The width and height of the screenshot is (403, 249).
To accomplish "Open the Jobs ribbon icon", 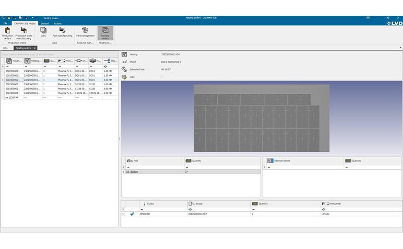I will 43,32.
